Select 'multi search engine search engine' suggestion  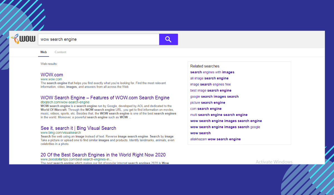[219, 115]
